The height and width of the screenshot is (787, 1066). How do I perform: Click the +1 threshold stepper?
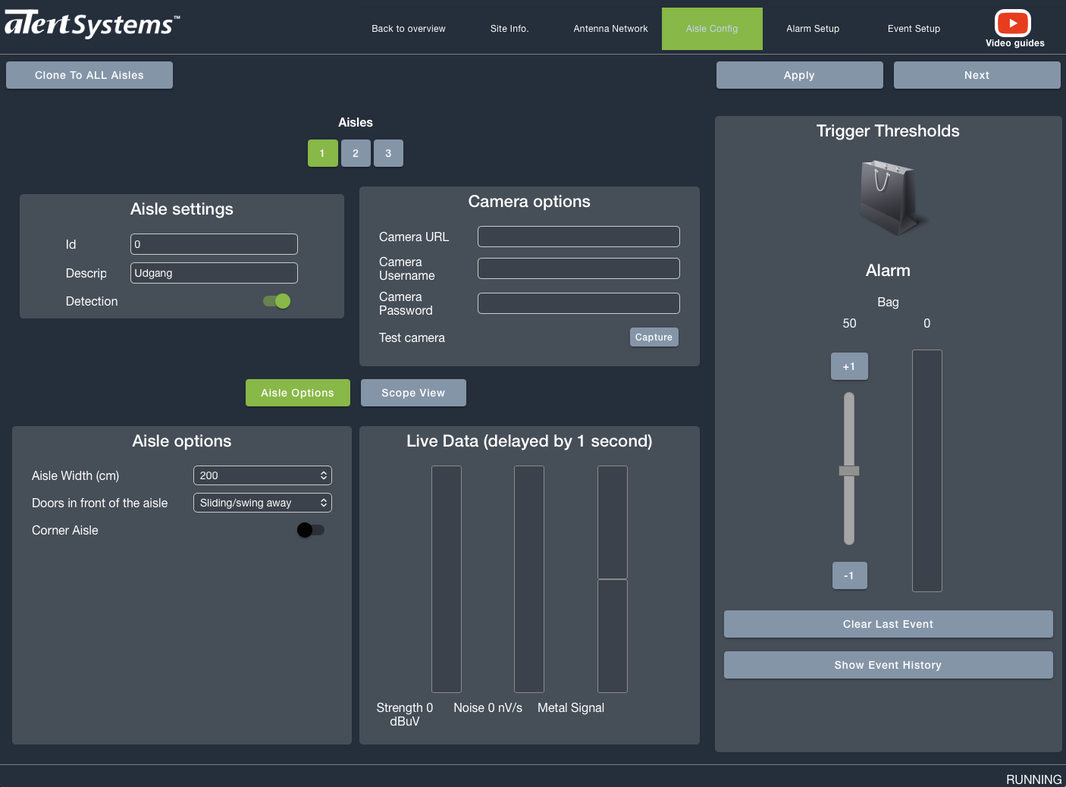point(849,365)
